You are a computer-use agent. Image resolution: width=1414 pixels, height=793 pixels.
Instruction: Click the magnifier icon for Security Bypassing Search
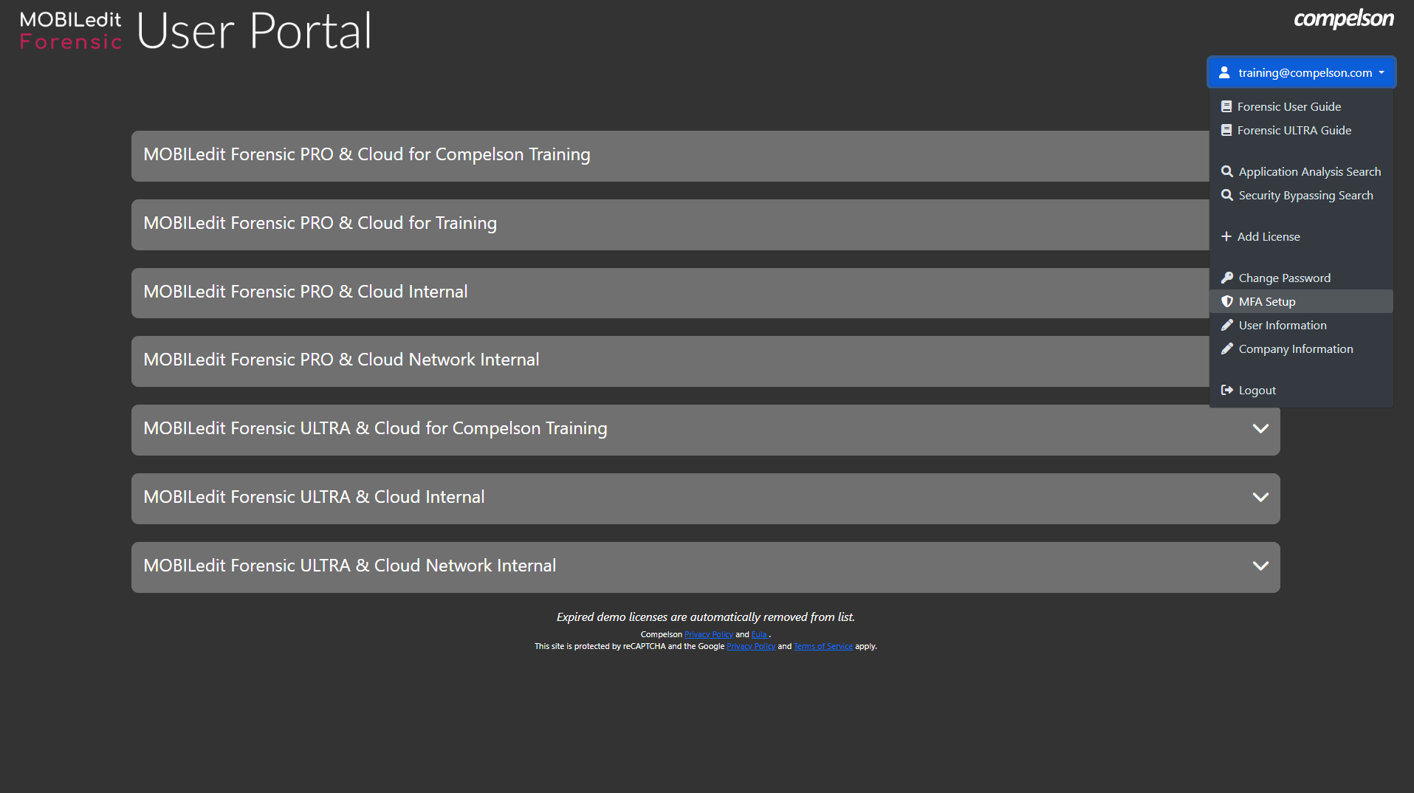pyautogui.click(x=1227, y=196)
